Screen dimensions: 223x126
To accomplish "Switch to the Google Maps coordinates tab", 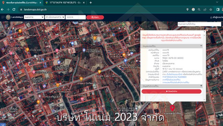I will (x=65, y=3).
